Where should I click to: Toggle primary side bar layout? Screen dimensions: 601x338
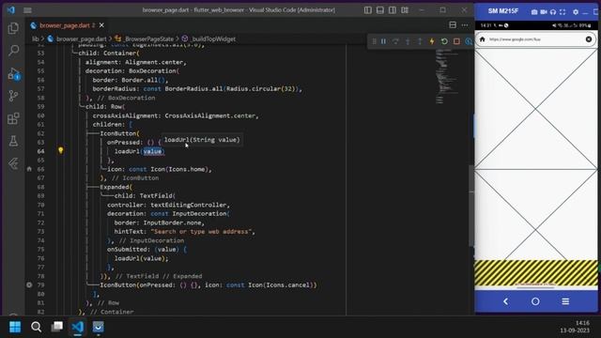coord(367,10)
